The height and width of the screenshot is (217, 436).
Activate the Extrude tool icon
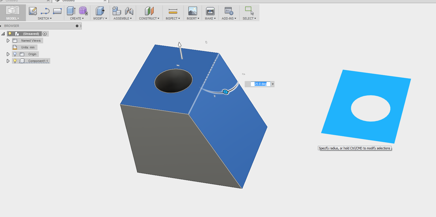pos(71,11)
